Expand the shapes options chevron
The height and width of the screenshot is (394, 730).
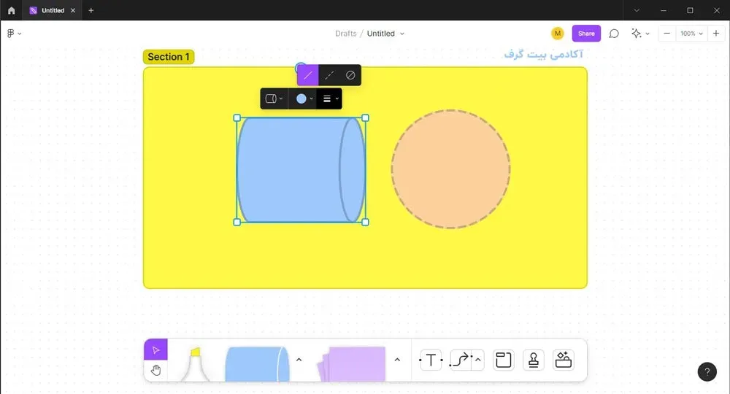coord(299,360)
